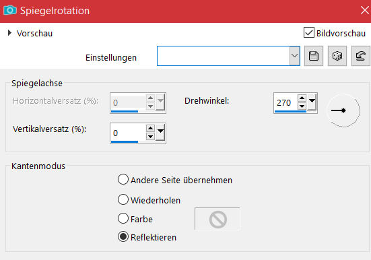Click the Drehwinkel angle dial

343,110
